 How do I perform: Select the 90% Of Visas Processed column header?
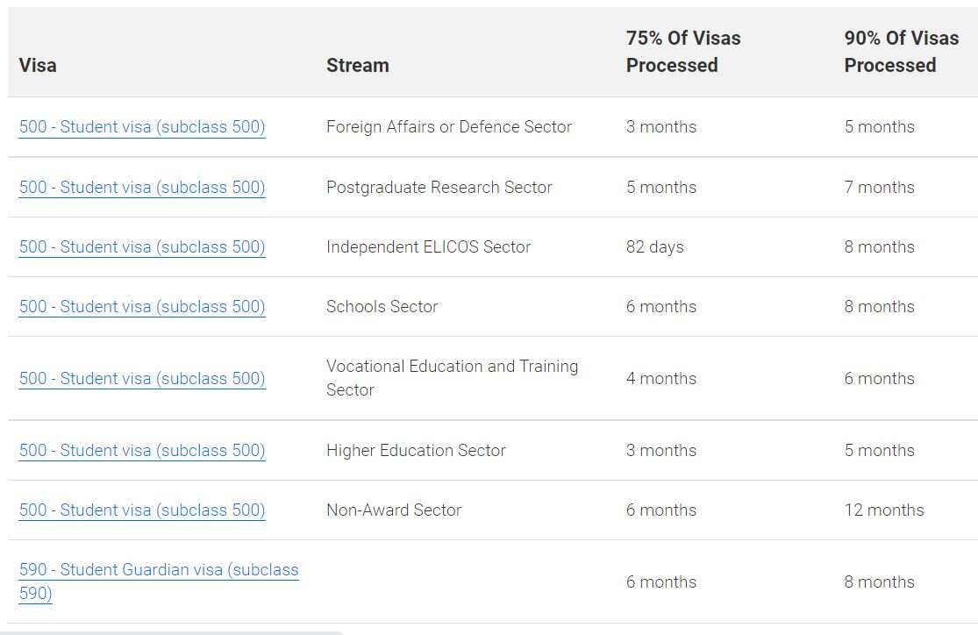click(x=901, y=52)
